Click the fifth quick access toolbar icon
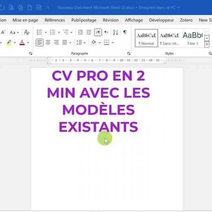The image size is (212, 212). click(39, 7)
